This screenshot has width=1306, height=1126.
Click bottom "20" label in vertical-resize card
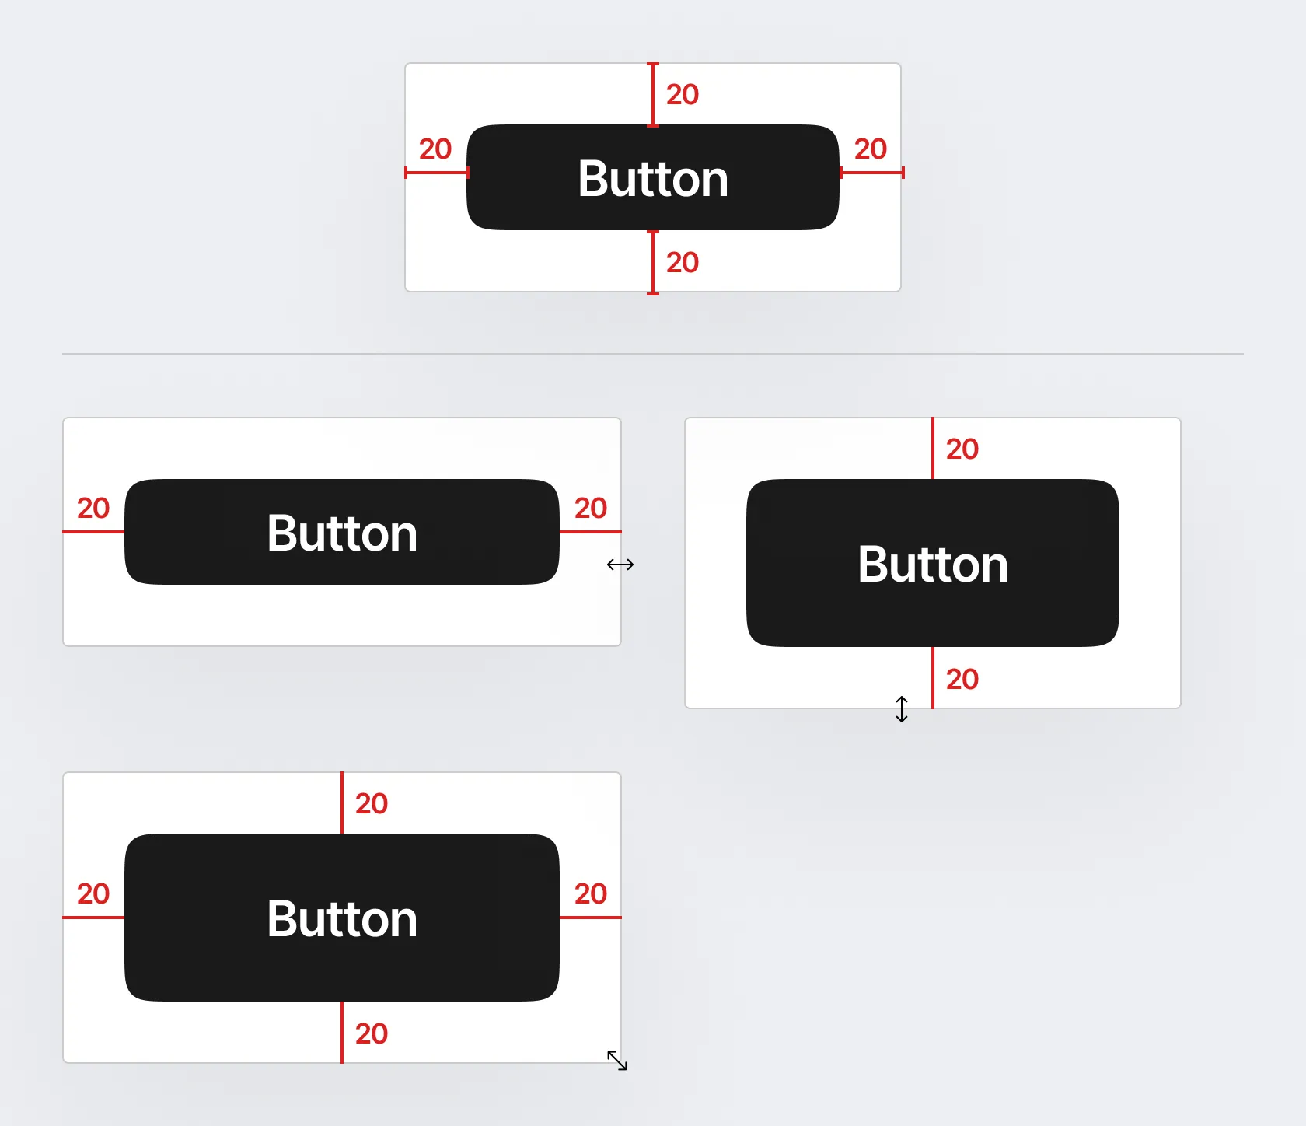coord(962,680)
